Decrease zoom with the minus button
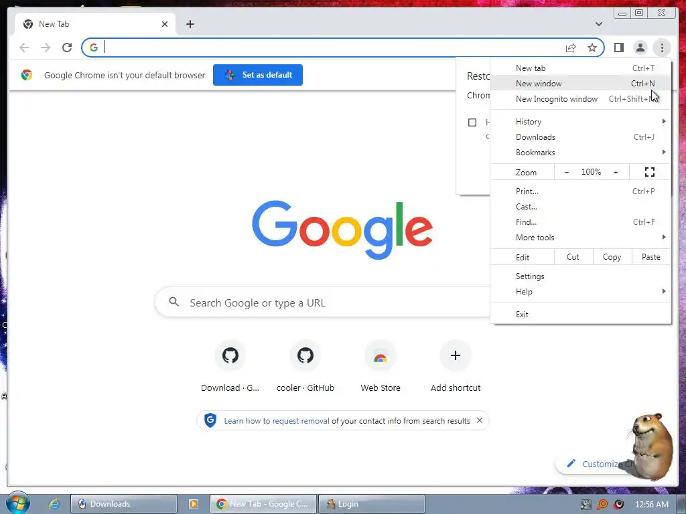Screen dimensions: 686x514 [567, 172]
